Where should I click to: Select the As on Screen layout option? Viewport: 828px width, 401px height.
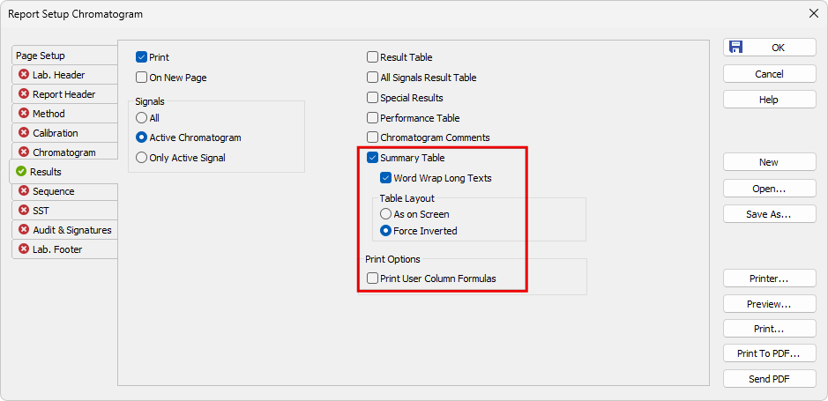tap(385, 214)
